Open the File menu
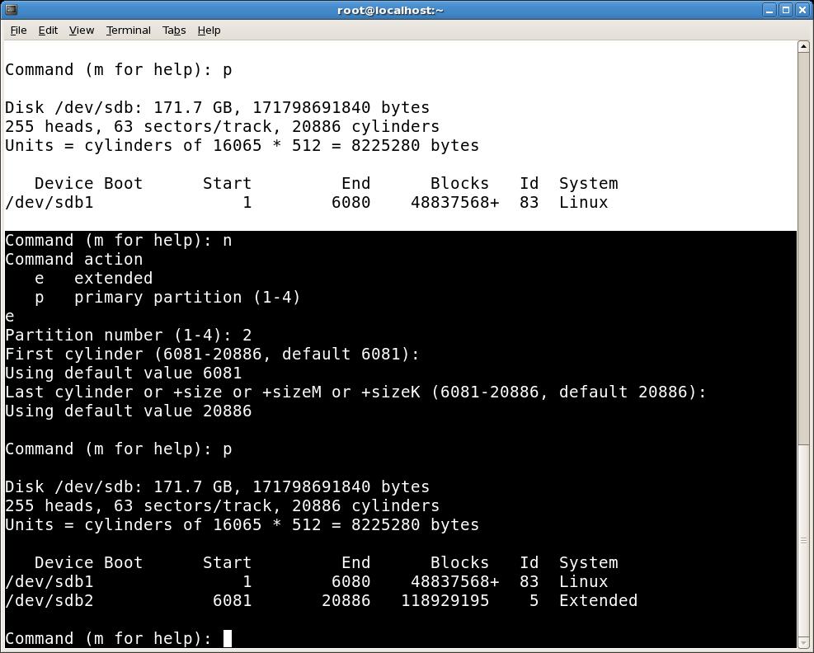Screen dimensions: 814x653 17,30
